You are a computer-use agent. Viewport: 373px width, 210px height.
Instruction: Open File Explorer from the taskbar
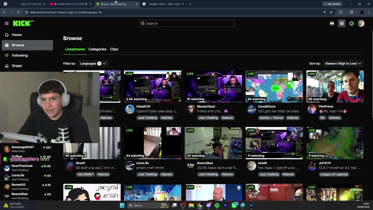tap(191, 205)
